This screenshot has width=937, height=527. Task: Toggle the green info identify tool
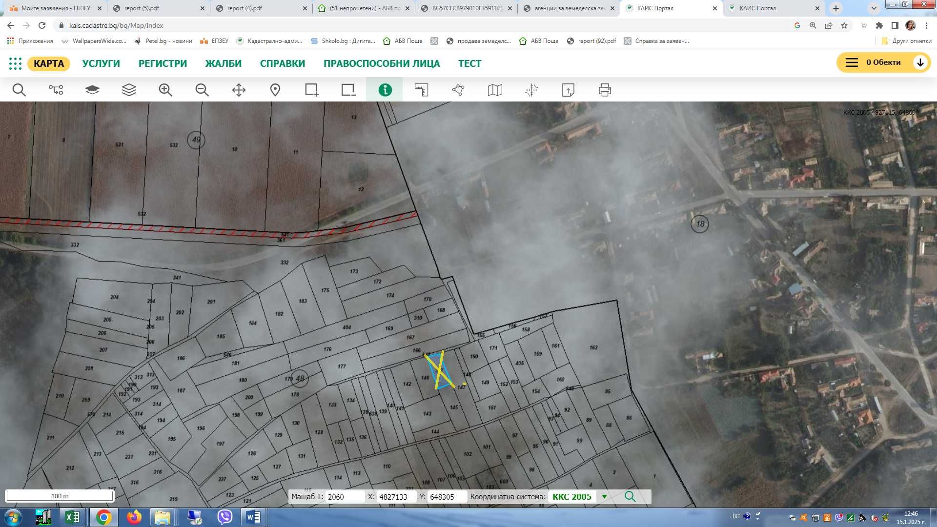tap(385, 90)
